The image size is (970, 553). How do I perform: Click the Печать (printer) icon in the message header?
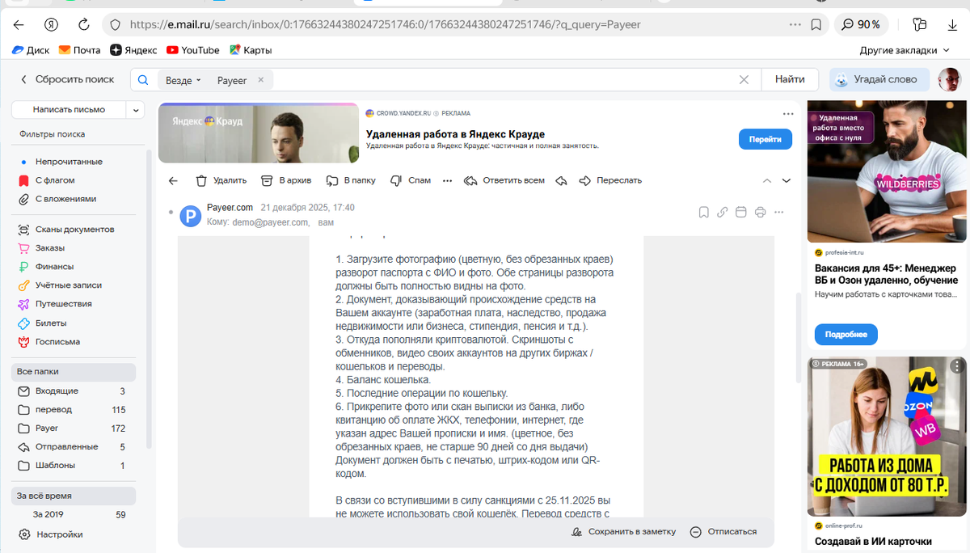click(x=760, y=211)
